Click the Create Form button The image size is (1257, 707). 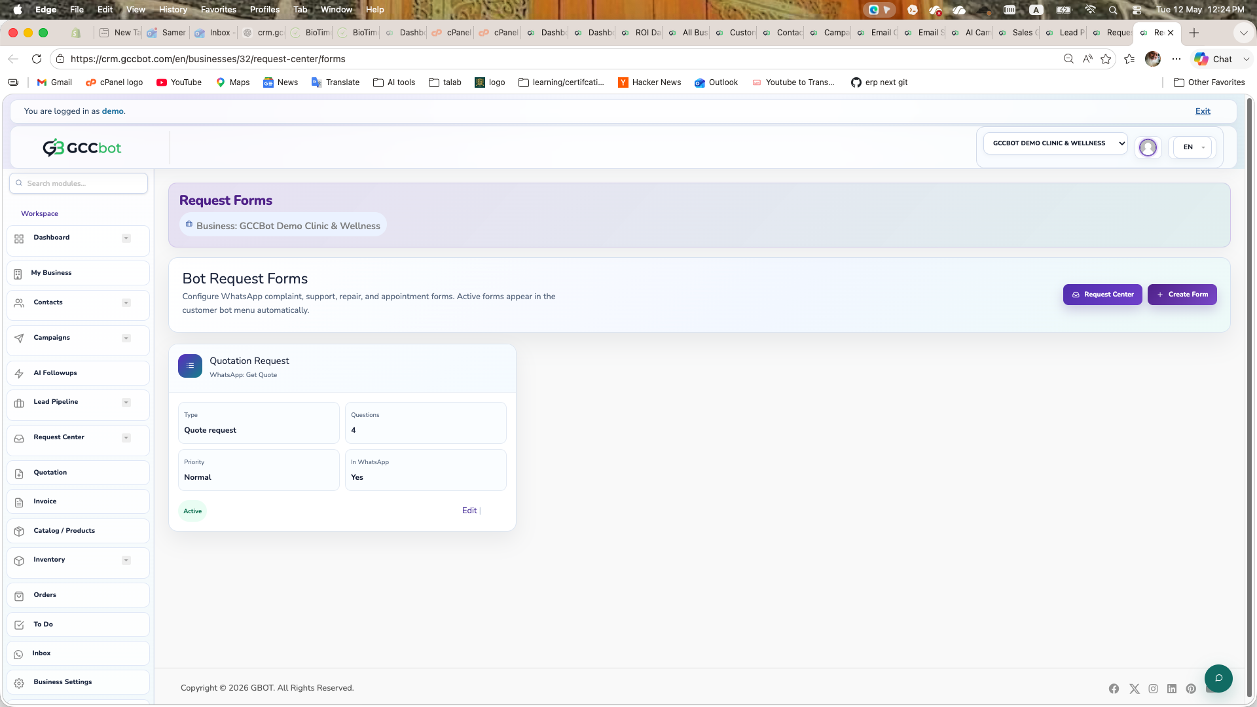click(1182, 295)
